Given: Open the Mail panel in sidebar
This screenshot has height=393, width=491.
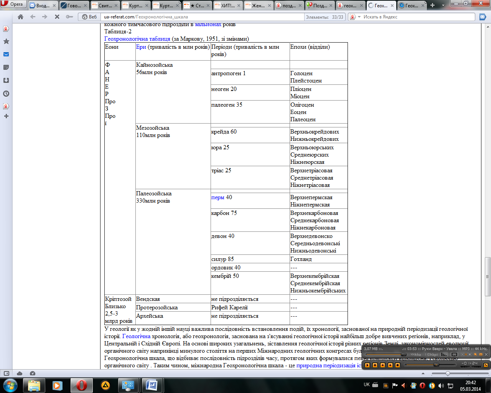Looking at the screenshot, I should click(x=6, y=54).
